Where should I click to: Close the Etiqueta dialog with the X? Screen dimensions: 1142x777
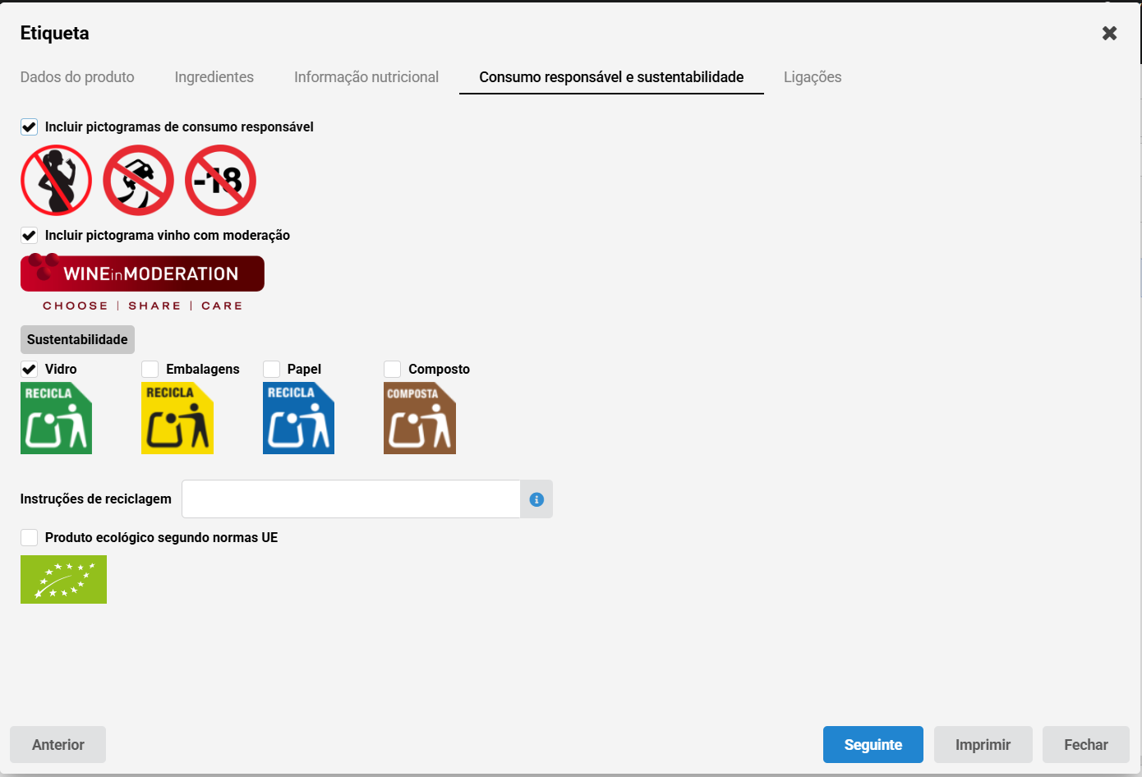click(x=1109, y=33)
